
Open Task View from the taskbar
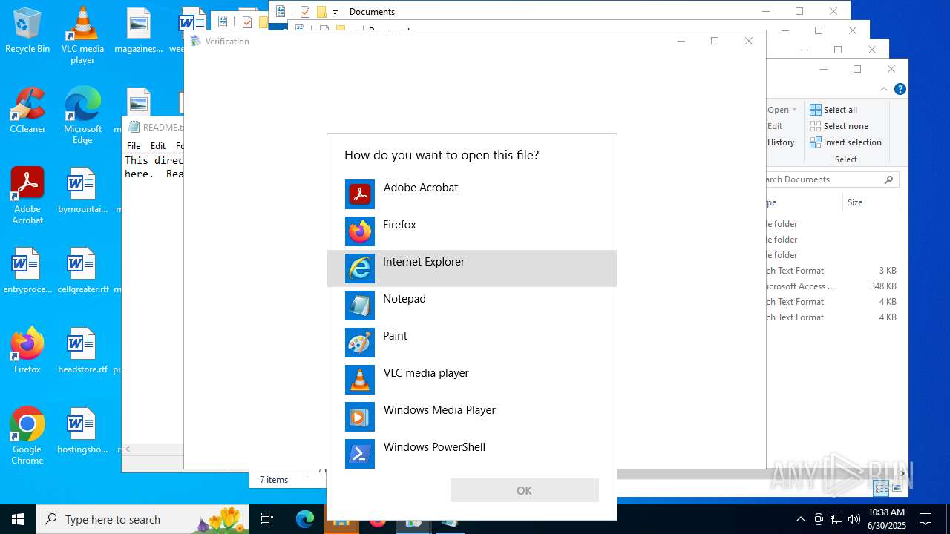267,519
